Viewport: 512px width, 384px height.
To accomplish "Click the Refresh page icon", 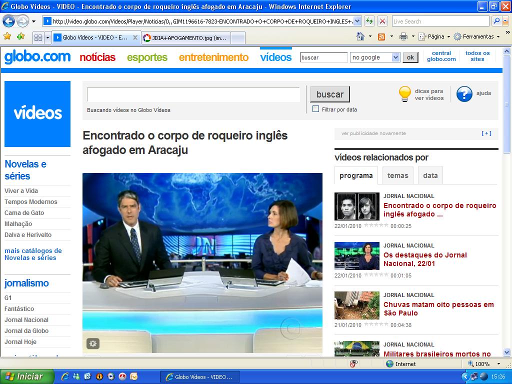I will click(x=369, y=21).
